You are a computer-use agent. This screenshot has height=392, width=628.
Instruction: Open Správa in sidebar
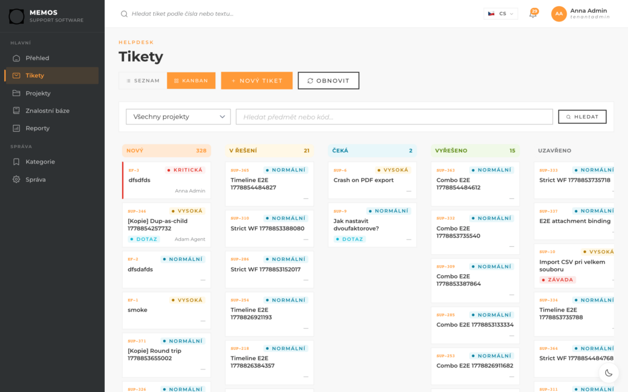click(x=52, y=179)
